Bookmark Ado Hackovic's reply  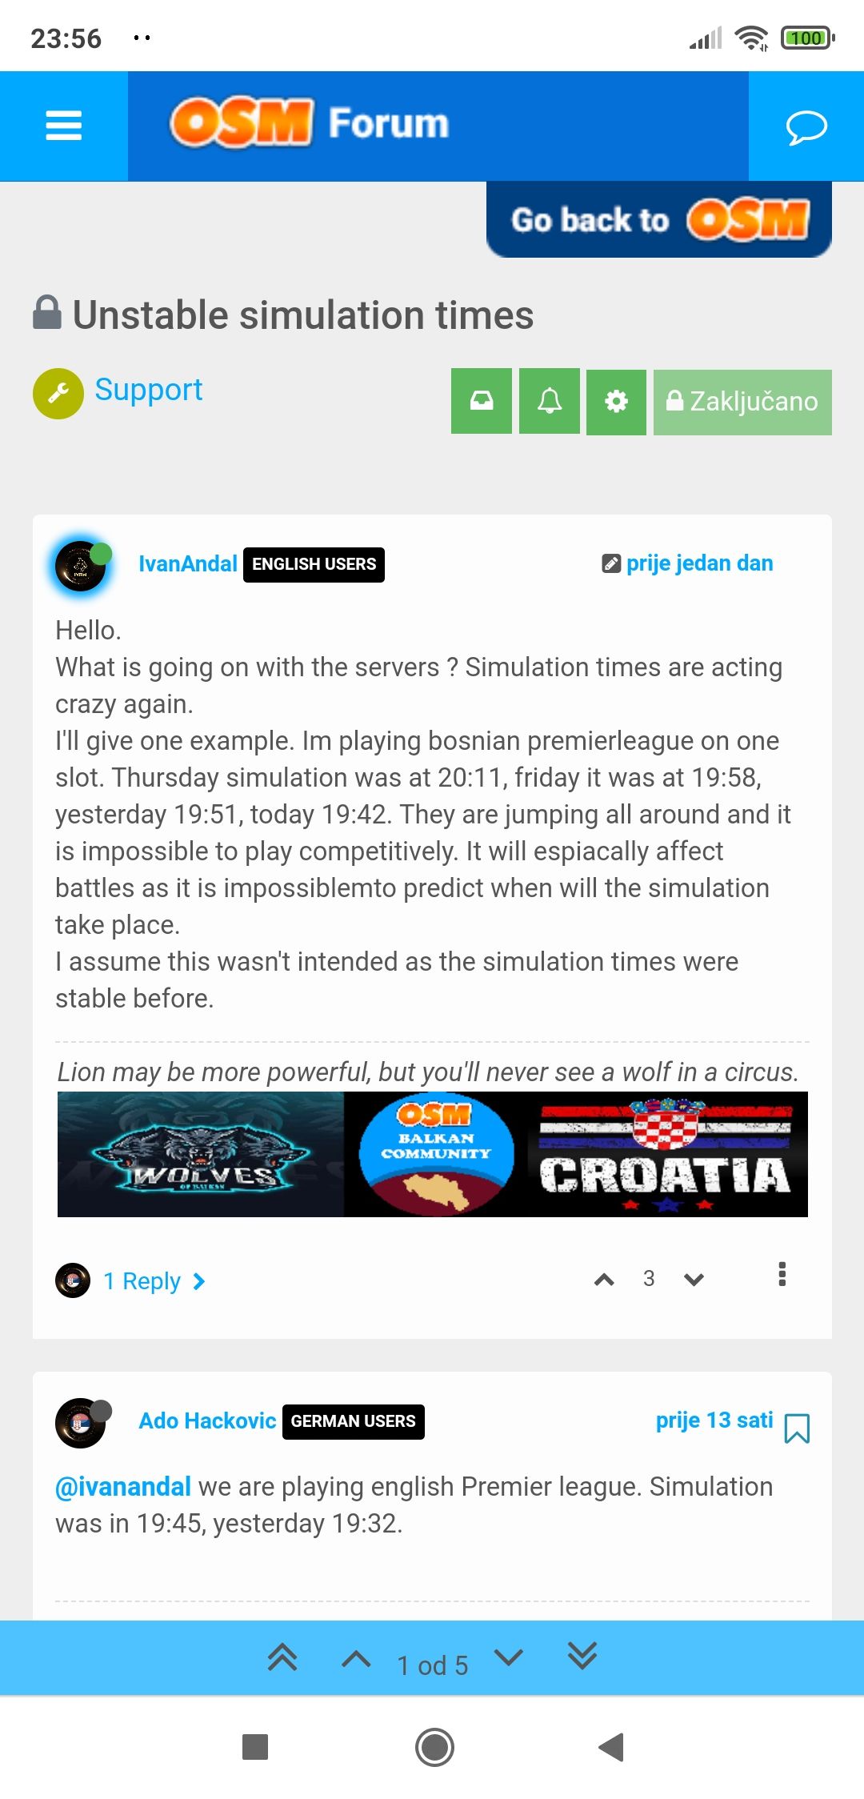(x=797, y=1428)
